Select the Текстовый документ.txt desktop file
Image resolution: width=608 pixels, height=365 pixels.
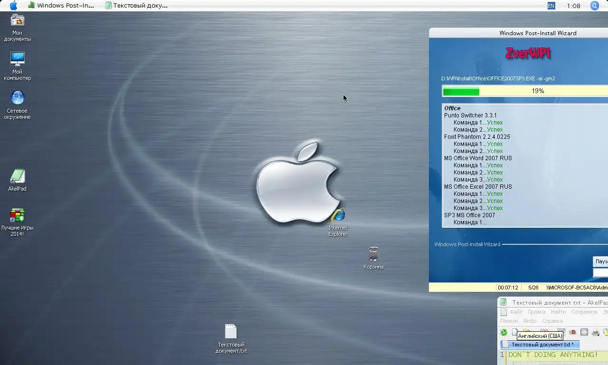[x=231, y=338]
